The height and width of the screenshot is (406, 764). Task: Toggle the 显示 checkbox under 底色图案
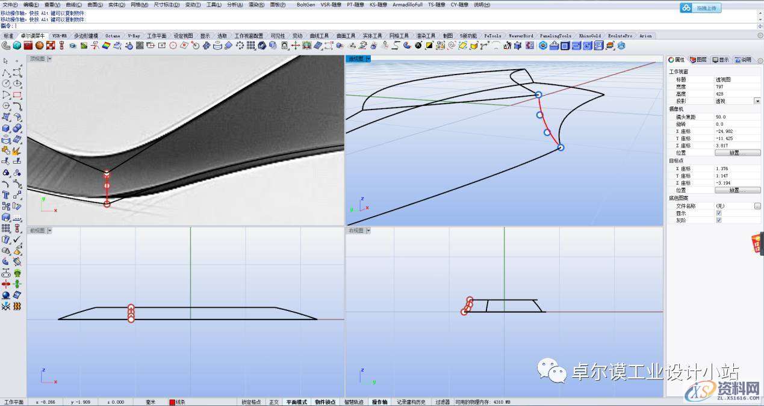[718, 213]
